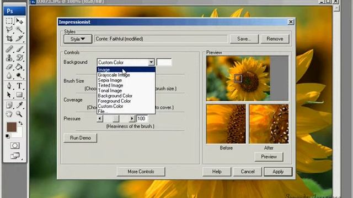The width and height of the screenshot is (353, 198).
Task: Click the Preview button
Action: pos(269,157)
